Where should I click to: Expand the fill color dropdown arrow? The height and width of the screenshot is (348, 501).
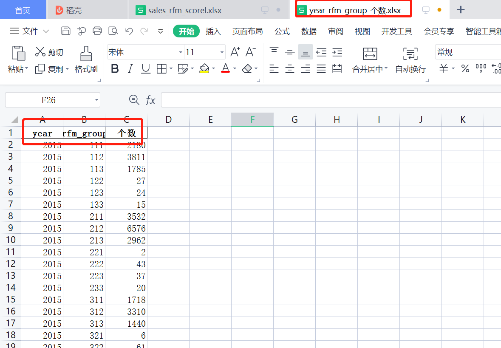(213, 68)
